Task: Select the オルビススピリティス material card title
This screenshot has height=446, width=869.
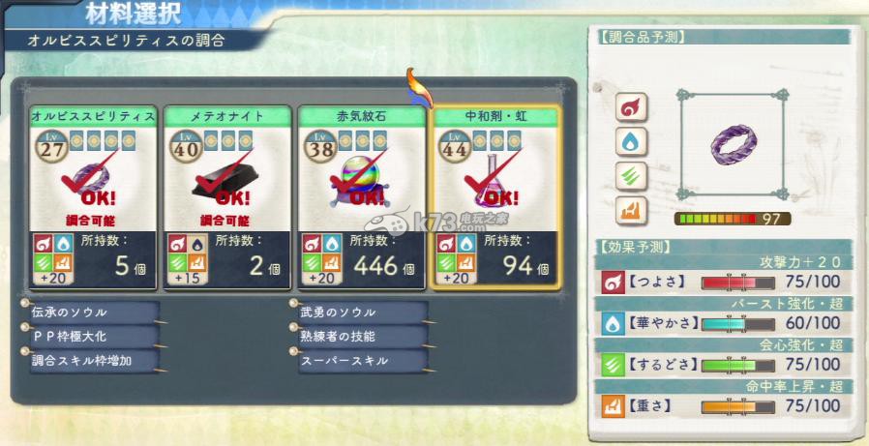Action: pyautogui.click(x=93, y=116)
